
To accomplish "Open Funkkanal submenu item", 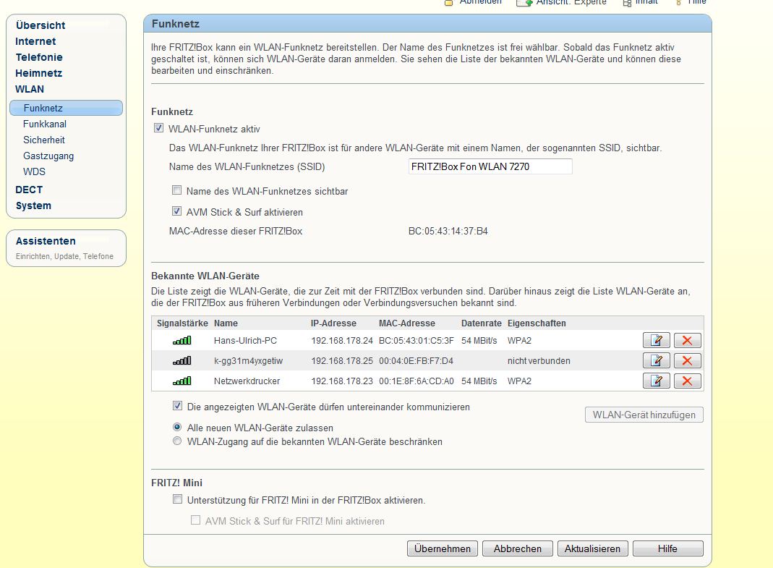I will click(x=45, y=124).
